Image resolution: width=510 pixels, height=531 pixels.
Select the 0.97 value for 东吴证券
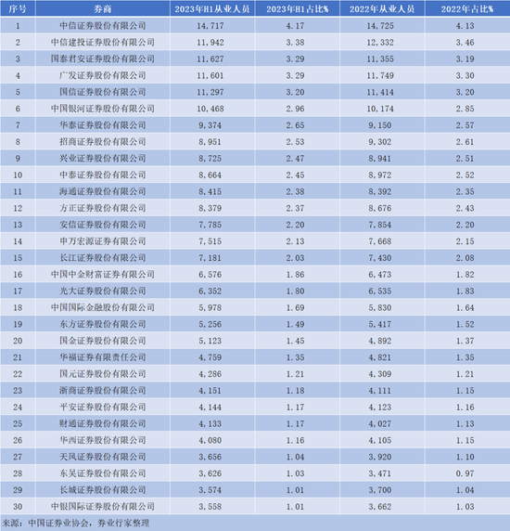click(465, 473)
